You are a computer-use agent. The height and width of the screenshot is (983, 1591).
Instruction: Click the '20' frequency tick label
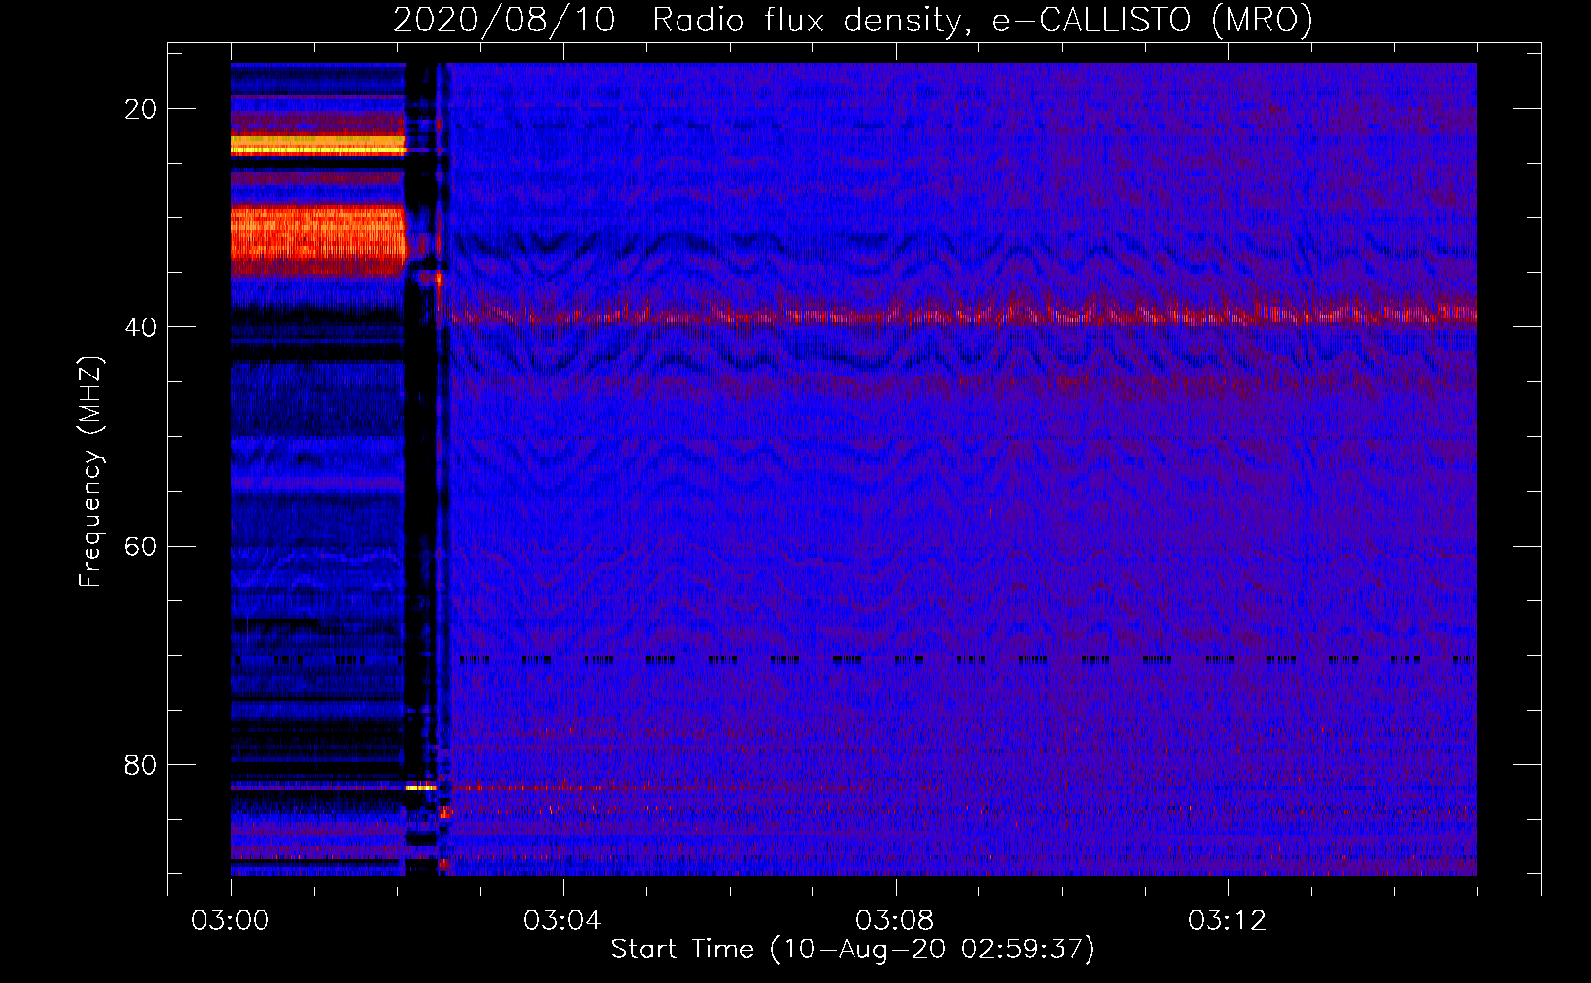click(141, 109)
